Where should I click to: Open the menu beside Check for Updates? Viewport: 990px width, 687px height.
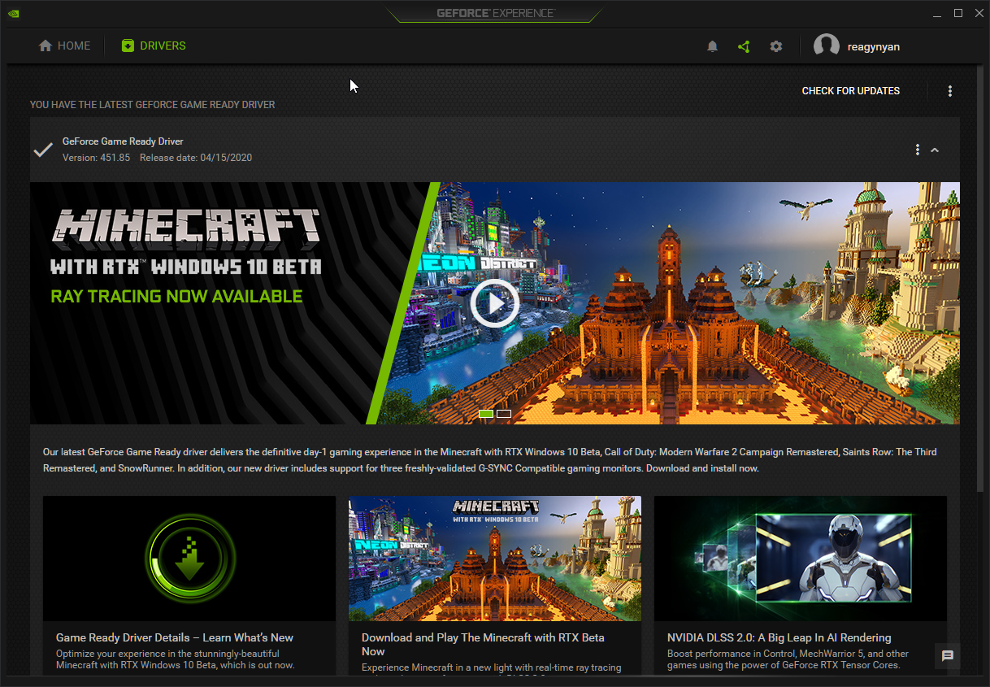coord(950,91)
